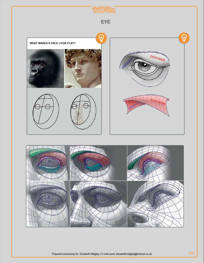Image resolution: width=204 pixels, height=263 pixels.
Task: Select the colored side-view eye wireframe
Action: 156,163
